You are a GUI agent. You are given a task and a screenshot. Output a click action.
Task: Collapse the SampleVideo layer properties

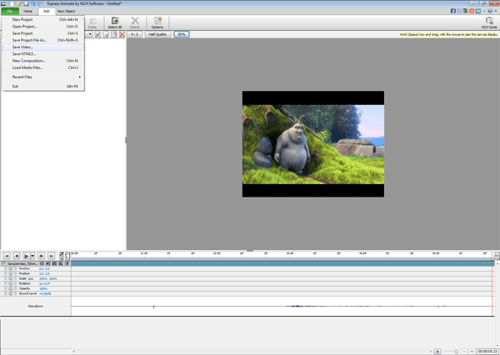(4, 263)
